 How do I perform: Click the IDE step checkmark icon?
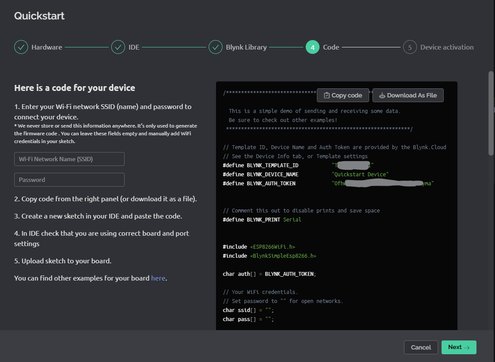click(x=118, y=47)
